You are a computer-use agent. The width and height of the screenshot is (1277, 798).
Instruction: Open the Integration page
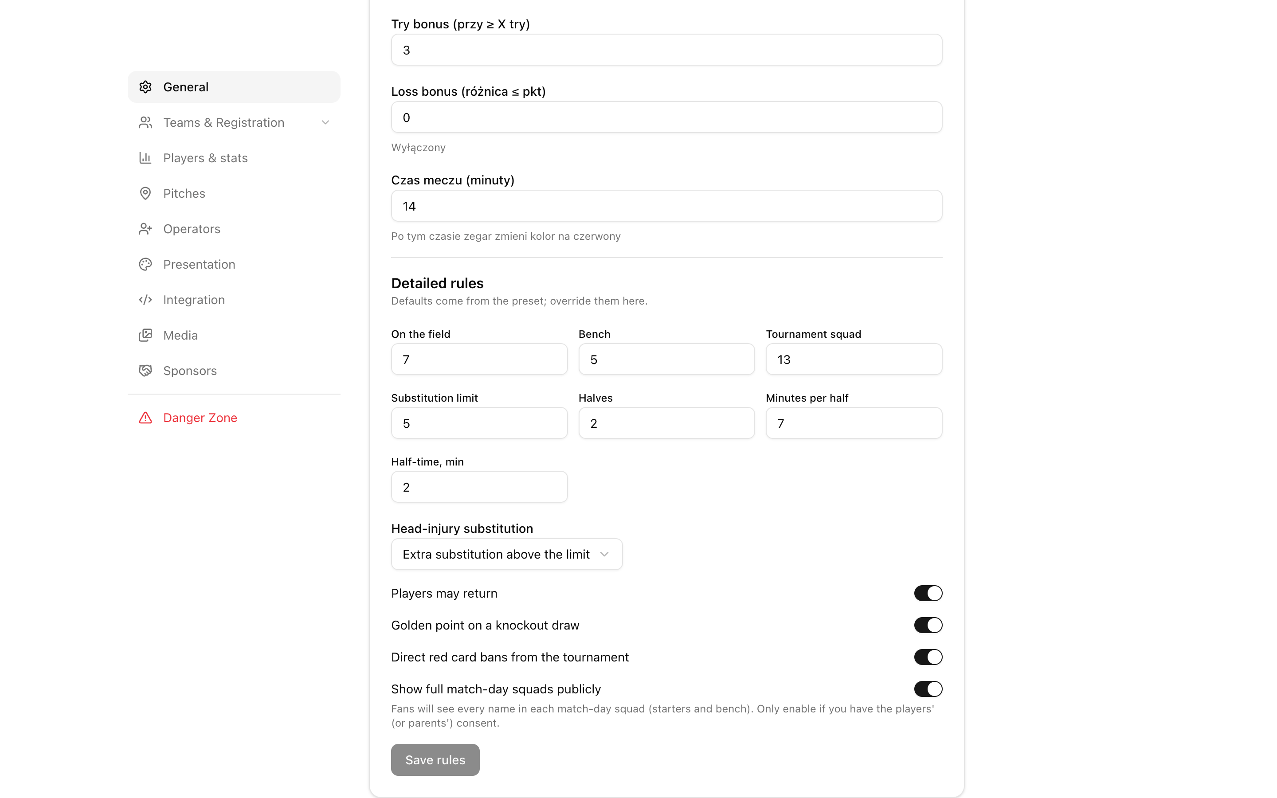234,300
